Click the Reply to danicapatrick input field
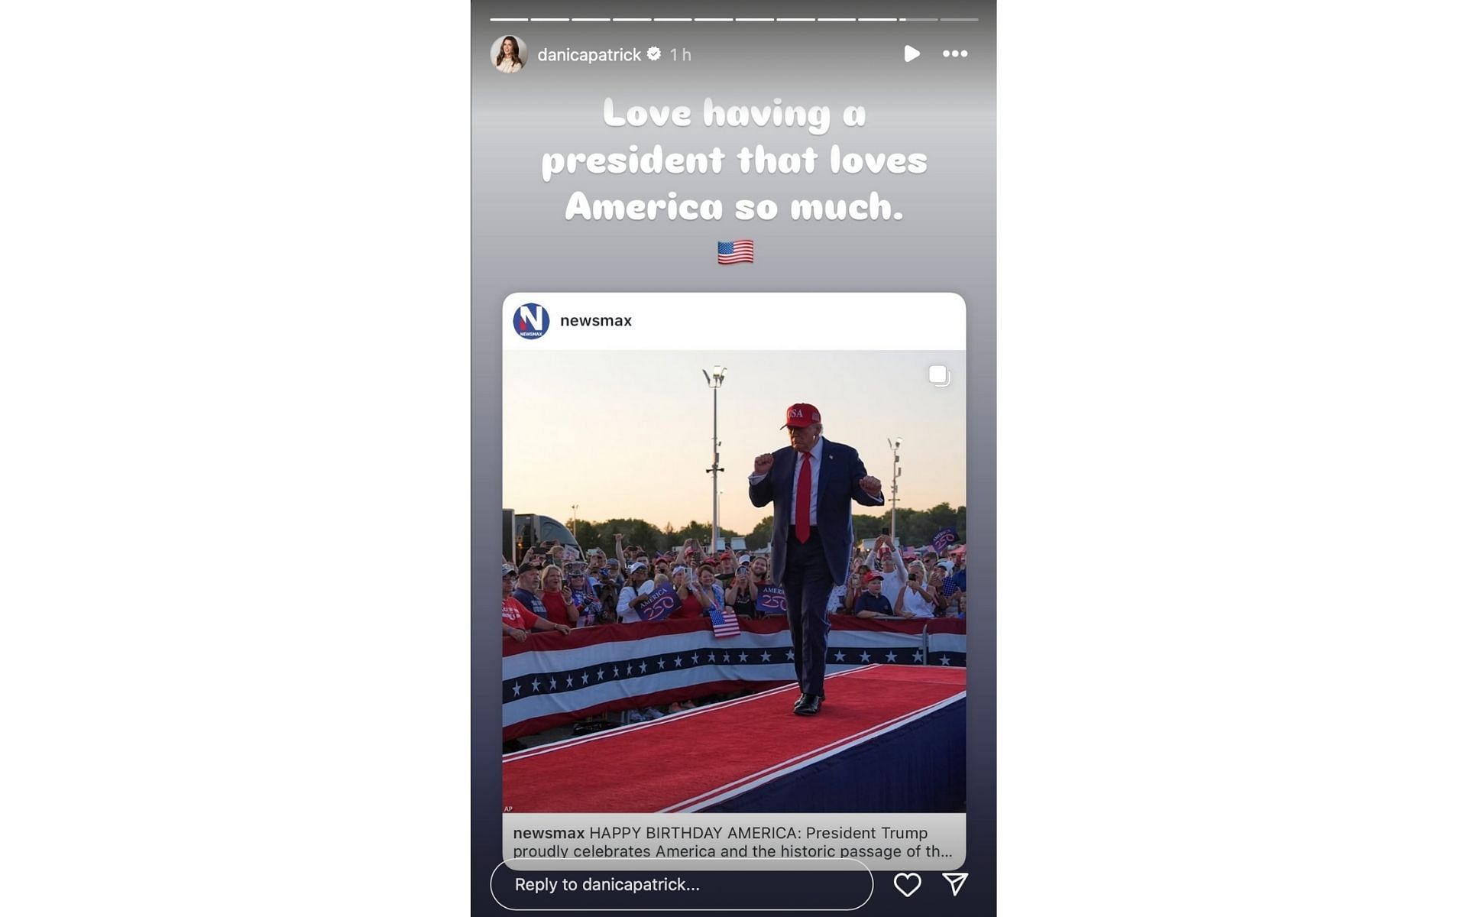 pos(682,884)
